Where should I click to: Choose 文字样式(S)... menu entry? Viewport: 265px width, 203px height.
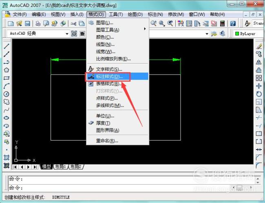[117, 69]
